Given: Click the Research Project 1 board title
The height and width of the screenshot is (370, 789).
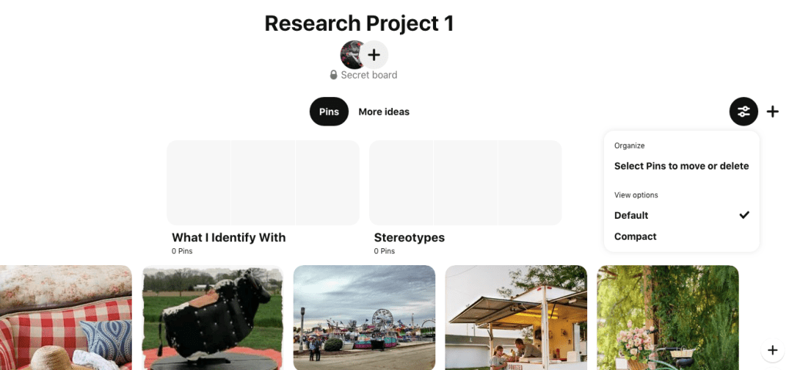Looking at the screenshot, I should (359, 24).
